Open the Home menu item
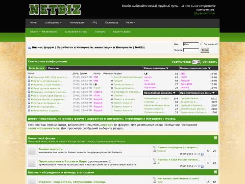Viewport: 245px width, 184px height. (x=33, y=23)
